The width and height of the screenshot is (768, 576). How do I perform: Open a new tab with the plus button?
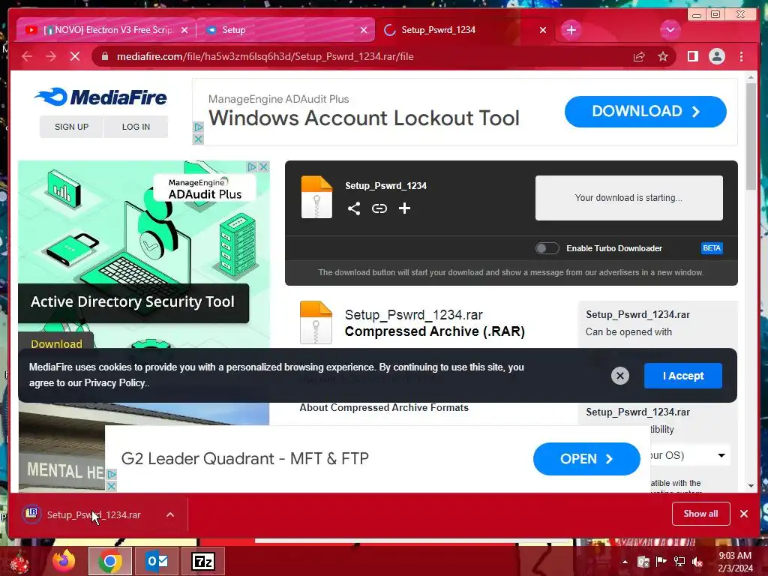pos(571,30)
